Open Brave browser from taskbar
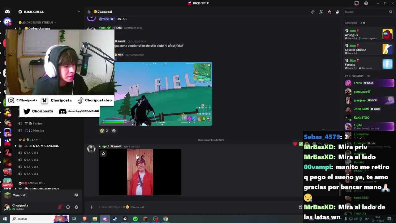The height and width of the screenshot is (223, 396). click(85, 219)
